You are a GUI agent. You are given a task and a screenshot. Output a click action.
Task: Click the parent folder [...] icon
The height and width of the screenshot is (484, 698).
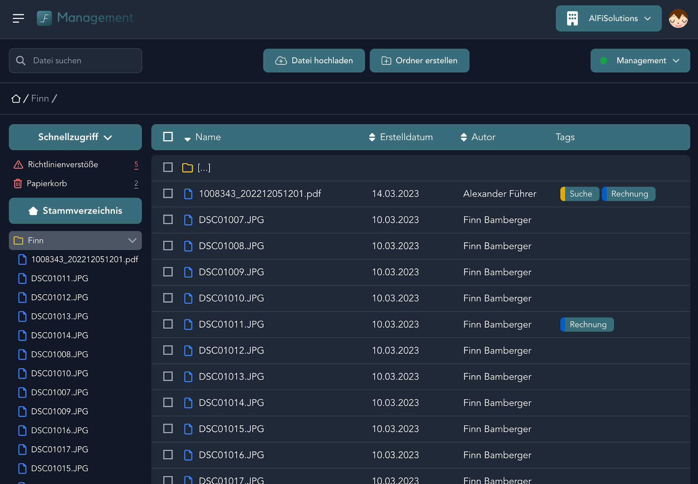[x=187, y=167]
